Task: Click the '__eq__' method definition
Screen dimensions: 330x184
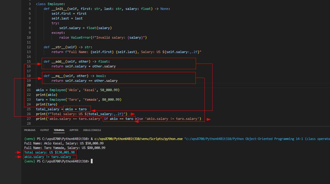Action: 75,76
